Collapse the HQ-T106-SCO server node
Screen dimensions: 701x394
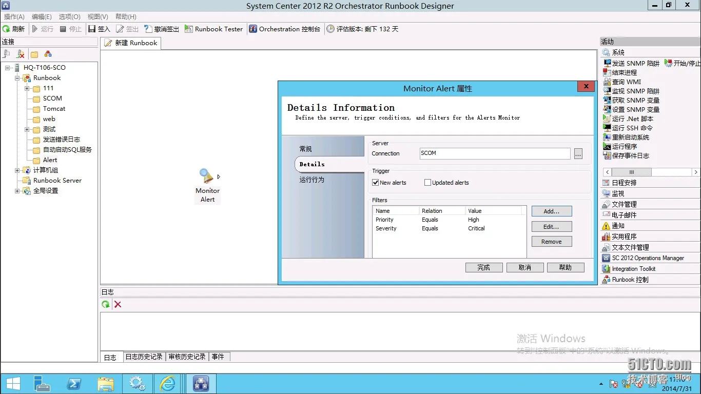8,68
